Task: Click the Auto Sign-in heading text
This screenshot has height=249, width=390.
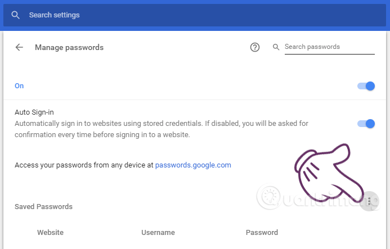Action: tap(34, 112)
